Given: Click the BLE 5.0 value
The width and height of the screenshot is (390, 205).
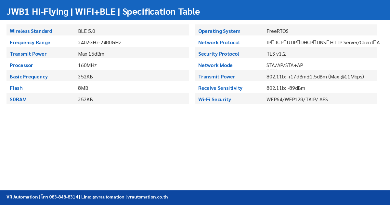Looking at the screenshot, I should (x=86, y=31).
